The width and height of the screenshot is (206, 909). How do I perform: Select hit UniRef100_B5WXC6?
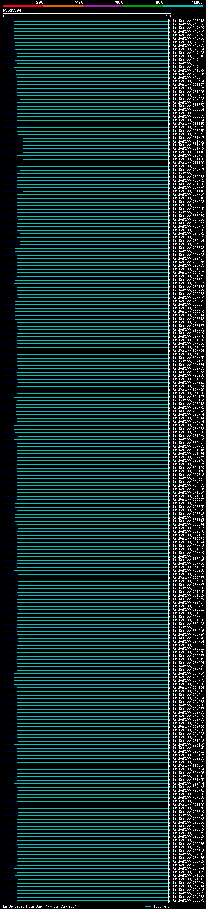click(x=189, y=773)
